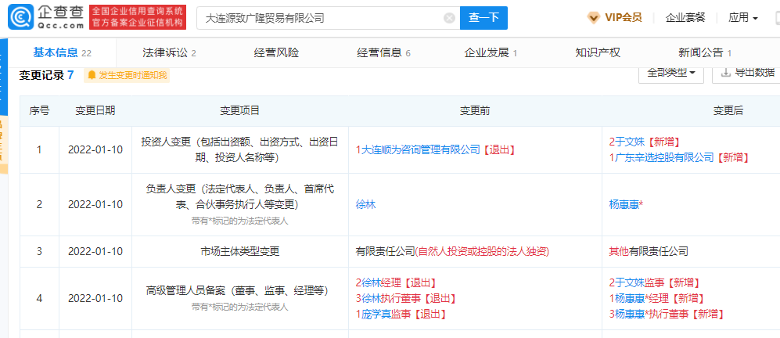
Task: Open 广东辛选控股有限公司 company link
Action: pos(666,157)
